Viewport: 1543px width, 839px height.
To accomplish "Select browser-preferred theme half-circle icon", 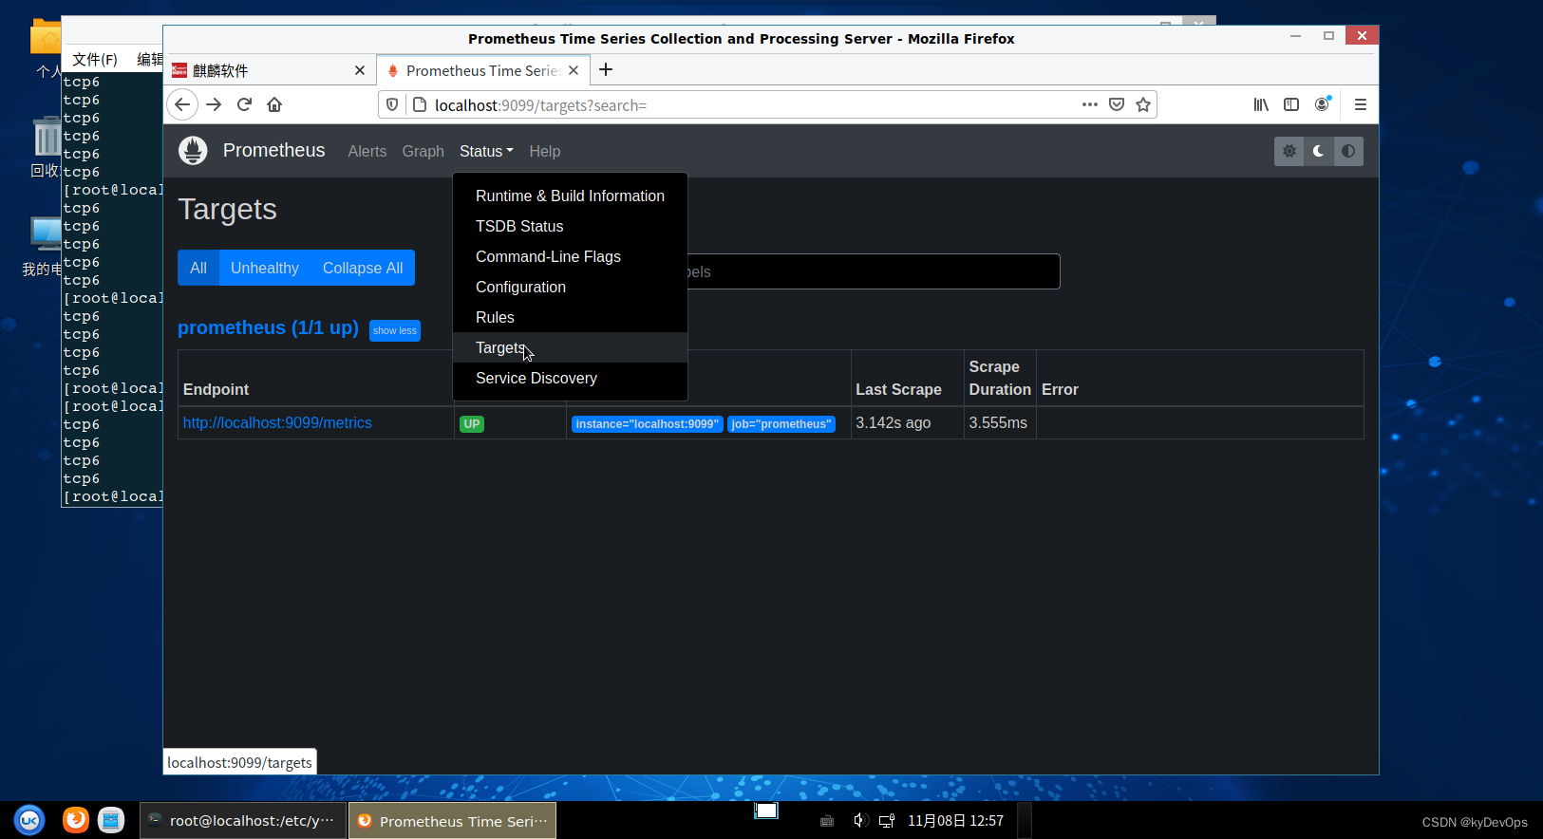I will 1348,151.
